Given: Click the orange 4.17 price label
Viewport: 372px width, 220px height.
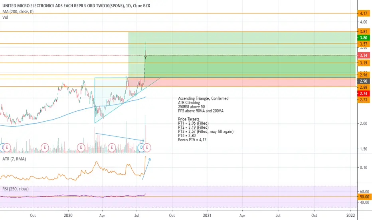Looking at the screenshot, I should [x=364, y=13].
